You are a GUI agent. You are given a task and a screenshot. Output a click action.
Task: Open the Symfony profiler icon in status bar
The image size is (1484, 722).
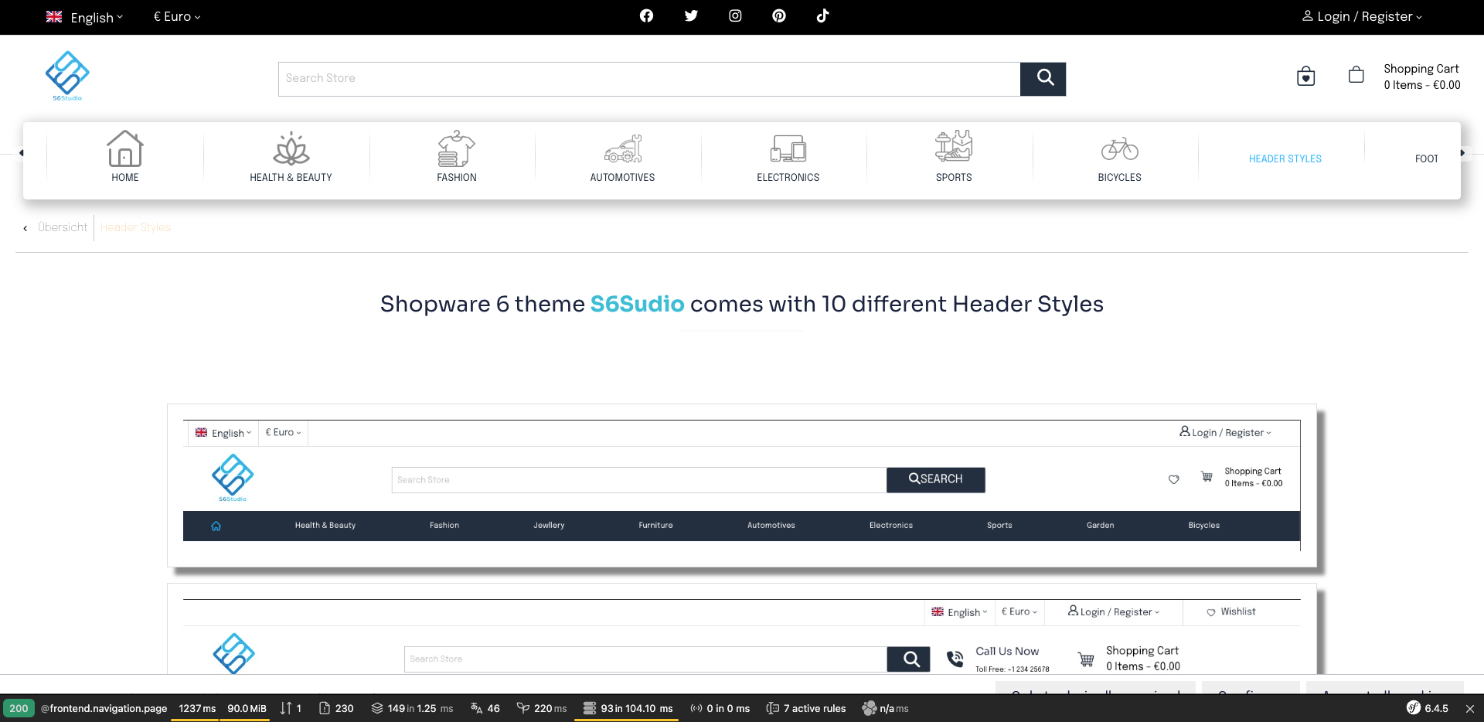pos(1413,707)
